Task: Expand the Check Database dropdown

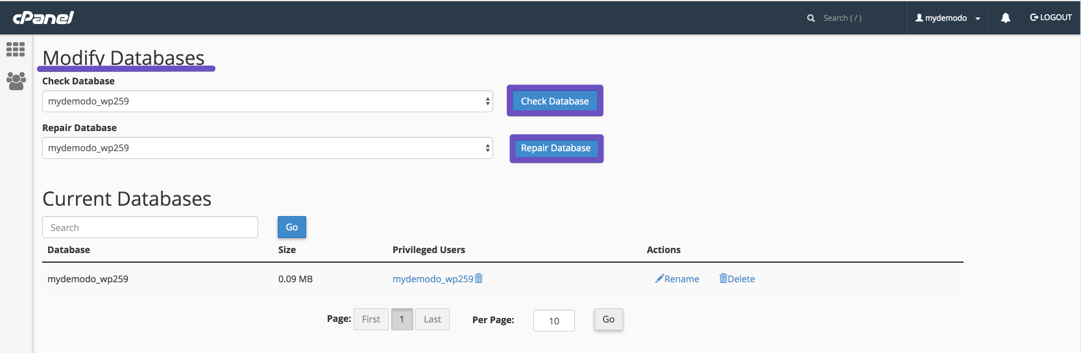Action: [x=267, y=101]
